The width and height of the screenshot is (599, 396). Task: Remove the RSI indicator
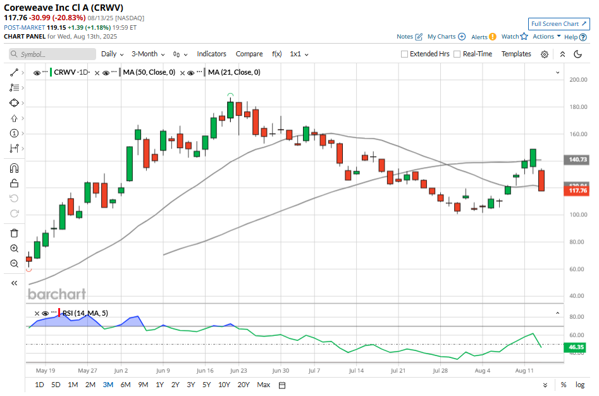click(37, 314)
